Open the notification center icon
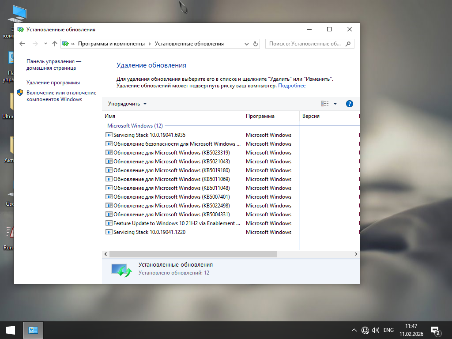The width and height of the screenshot is (452, 339). (x=435, y=330)
